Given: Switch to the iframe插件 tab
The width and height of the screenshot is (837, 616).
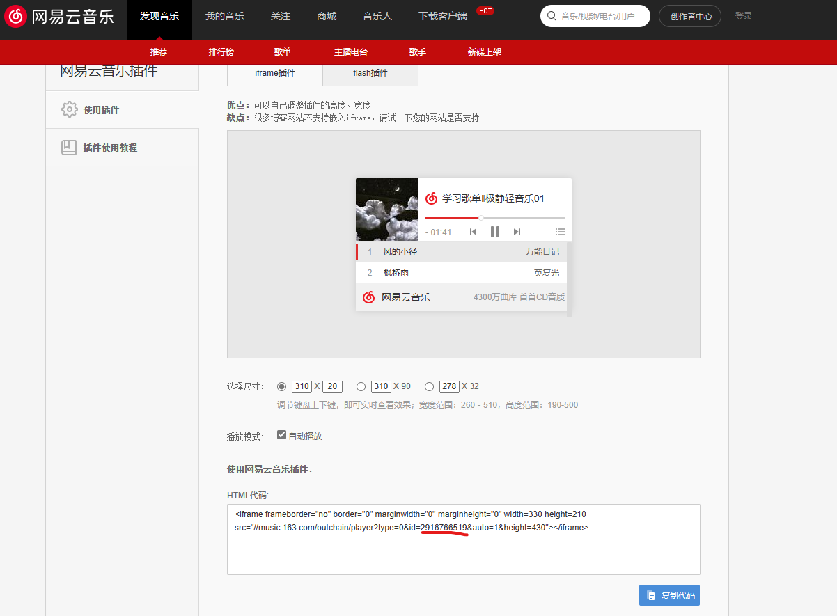Looking at the screenshot, I should point(275,73).
